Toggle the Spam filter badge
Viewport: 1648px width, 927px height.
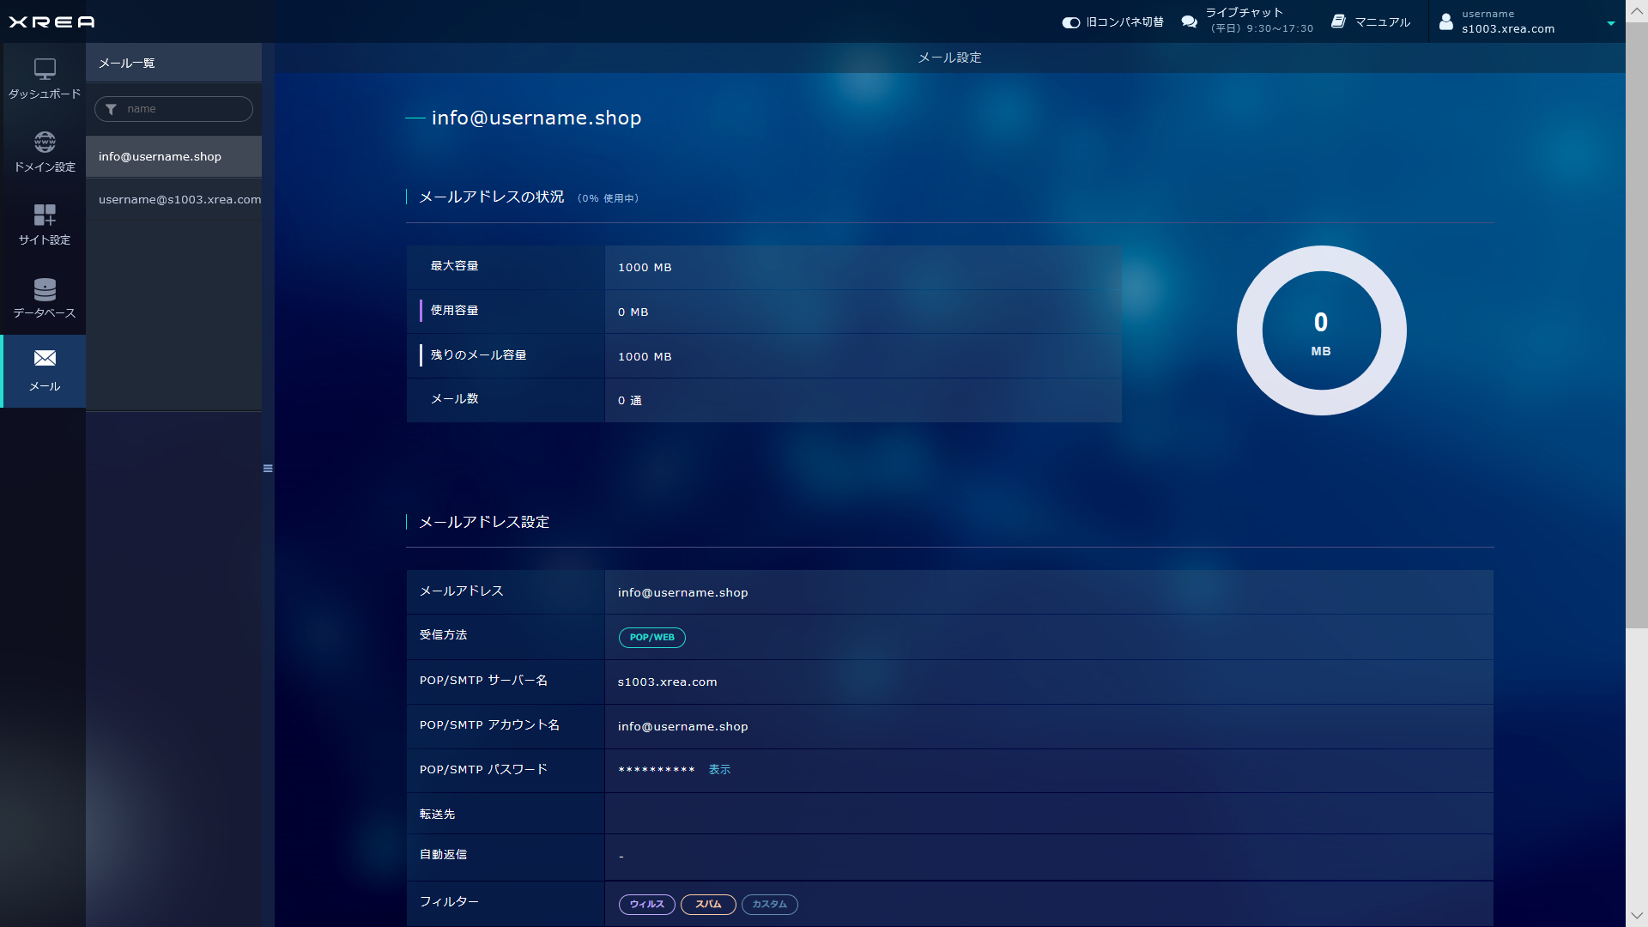708,905
